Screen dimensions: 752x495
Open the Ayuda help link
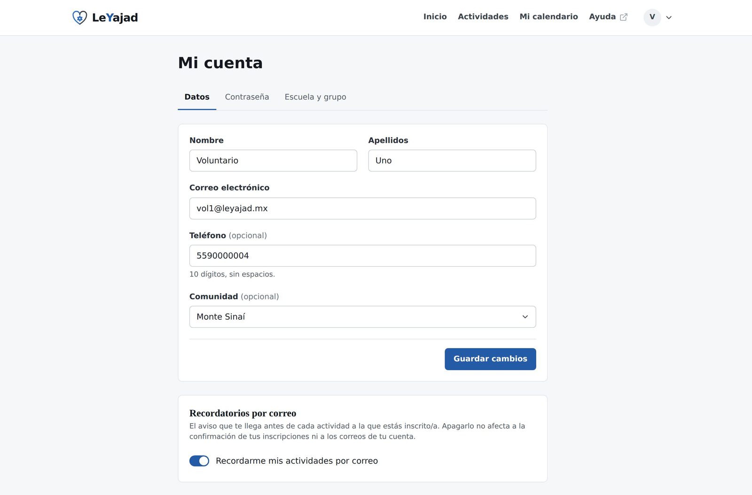(608, 17)
